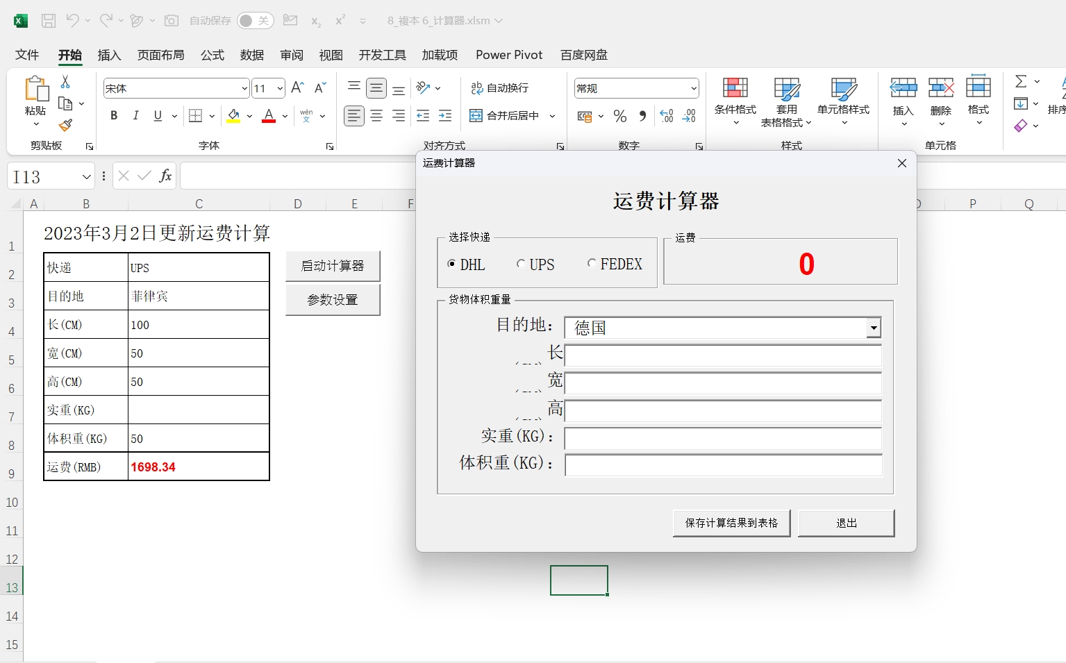The image size is (1066, 663).
Task: Select cell with value 1698.34
Action: (x=199, y=467)
